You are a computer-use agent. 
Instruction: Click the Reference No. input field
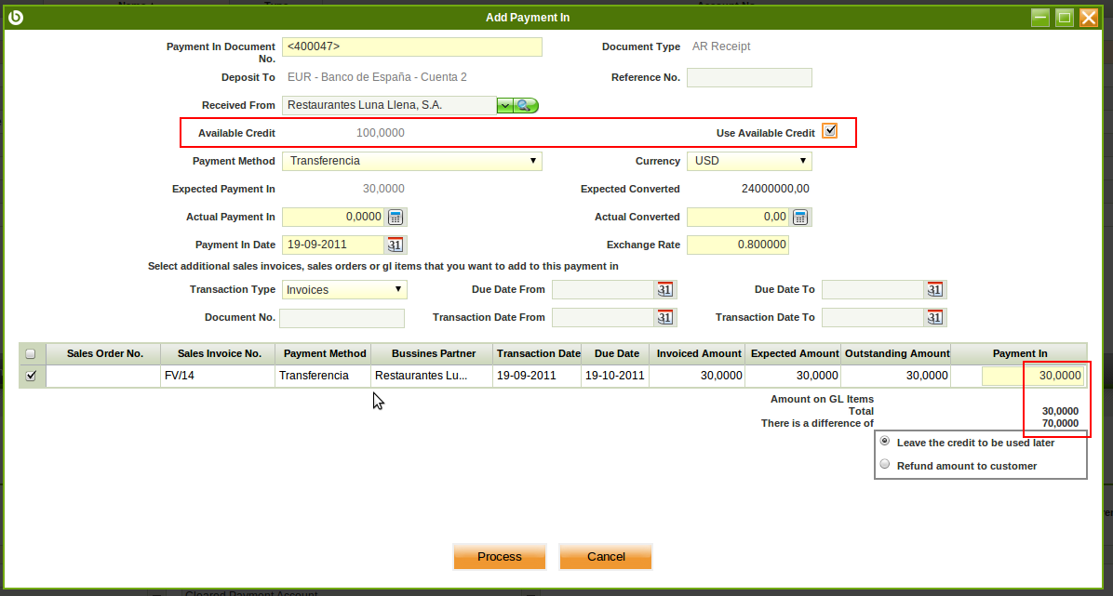pyautogui.click(x=749, y=78)
